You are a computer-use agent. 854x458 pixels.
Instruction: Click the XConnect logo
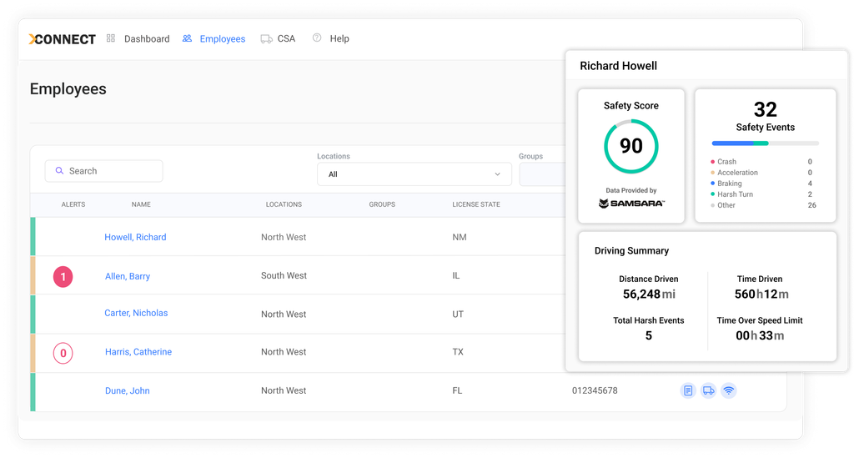click(62, 39)
